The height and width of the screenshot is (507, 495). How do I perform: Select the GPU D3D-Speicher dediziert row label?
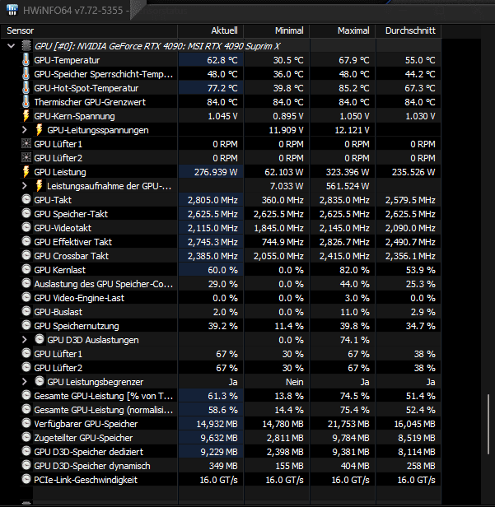(88, 452)
